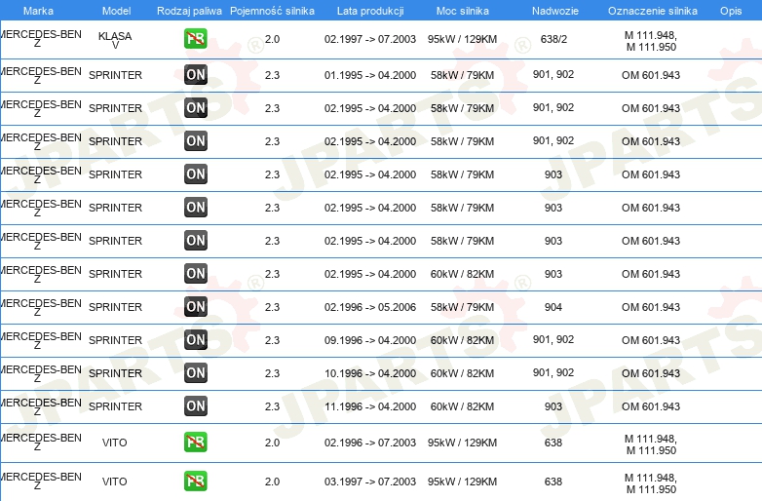Click the MERCEDES-BENZ brand cell in the KLASA V row
Viewport: 762px width, 501px height.
(x=41, y=38)
